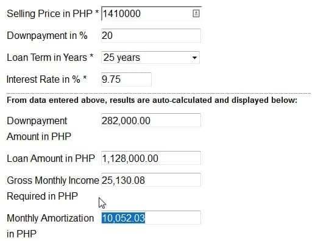Image resolution: width=315 pixels, height=241 pixels.
Task: Click the Loan Term dropdown arrow
Action: click(x=194, y=58)
